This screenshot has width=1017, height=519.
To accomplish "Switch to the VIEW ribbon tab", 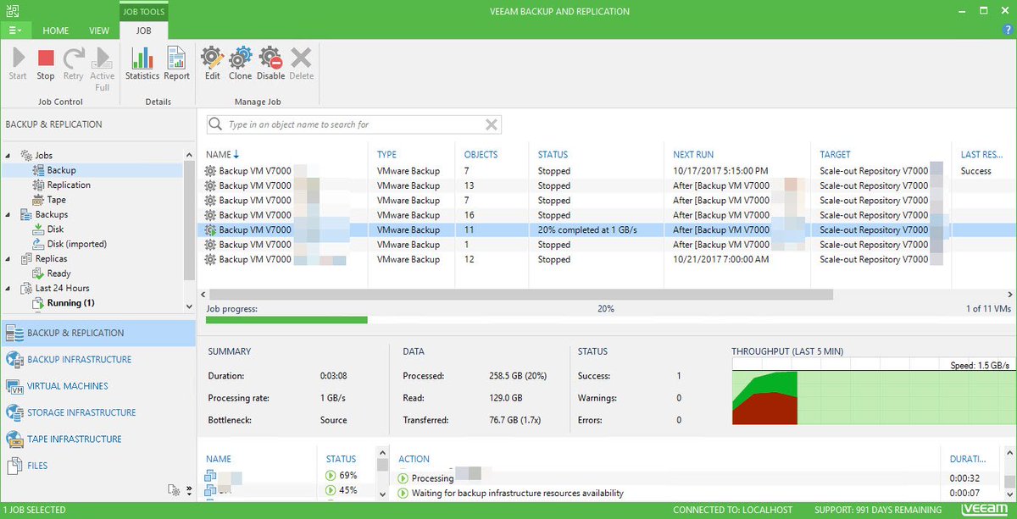I will pyautogui.click(x=99, y=30).
